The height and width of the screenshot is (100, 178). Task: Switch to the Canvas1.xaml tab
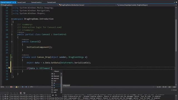(x=21, y=2)
